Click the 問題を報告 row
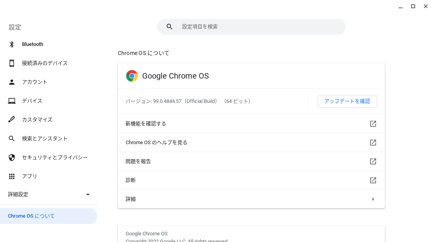 [251, 161]
